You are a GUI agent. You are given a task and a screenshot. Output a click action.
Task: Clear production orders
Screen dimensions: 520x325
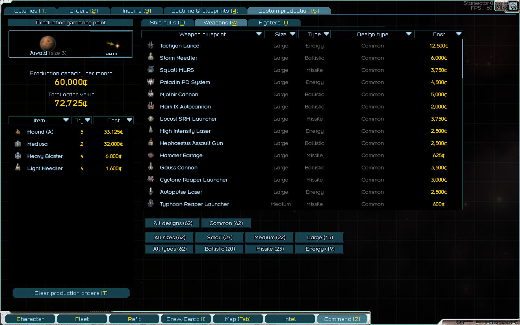point(71,293)
